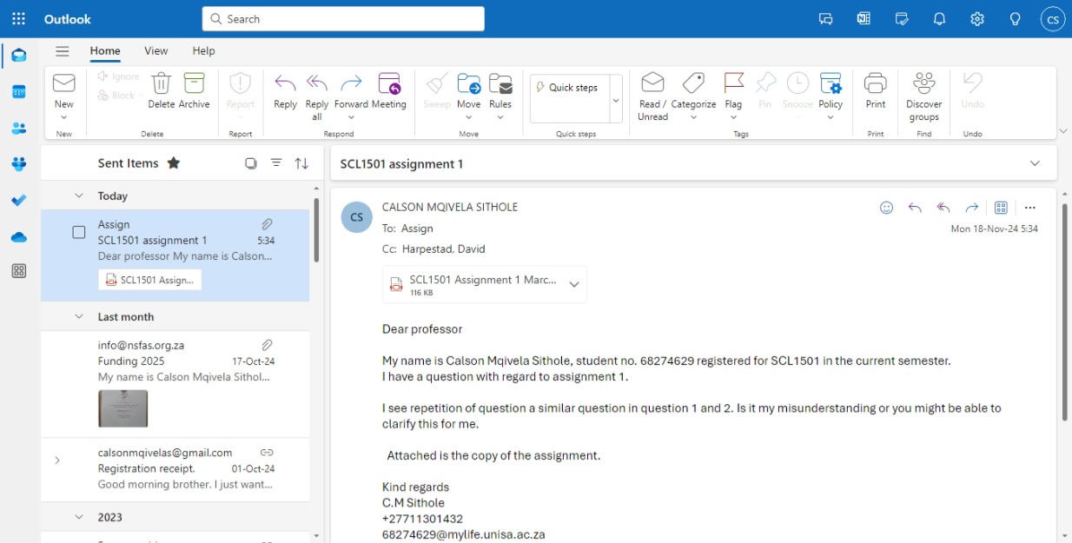Delete the selected message
Screen dimensions: 1072x543
click(x=162, y=90)
